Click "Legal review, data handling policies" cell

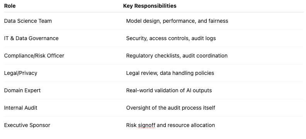170,73
